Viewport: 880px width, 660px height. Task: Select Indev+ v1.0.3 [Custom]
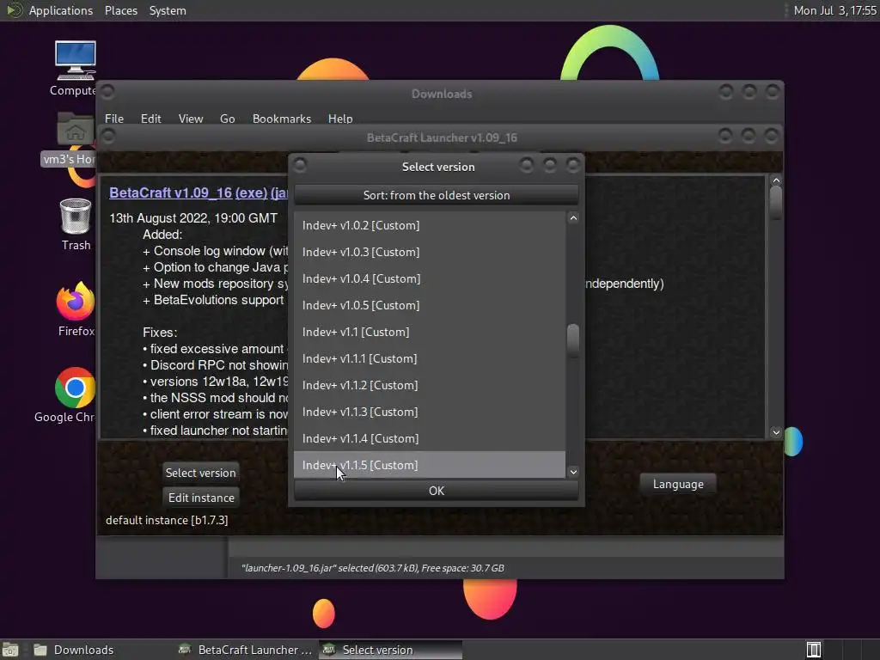(430, 252)
